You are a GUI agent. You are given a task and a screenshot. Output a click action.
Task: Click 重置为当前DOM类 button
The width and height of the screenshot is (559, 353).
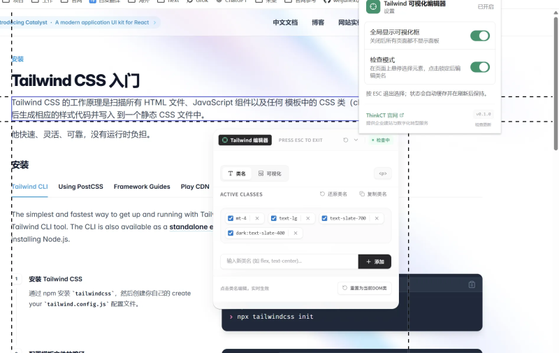(x=364, y=288)
